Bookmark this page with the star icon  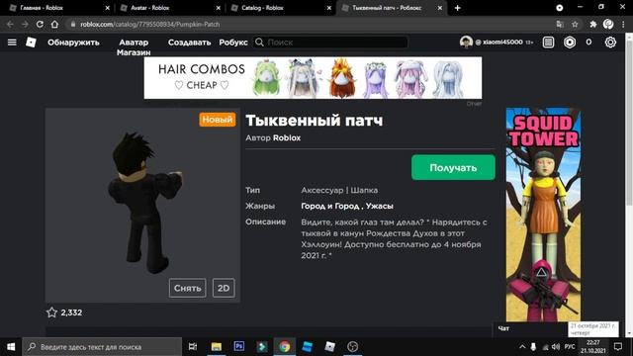pyautogui.click(x=575, y=24)
